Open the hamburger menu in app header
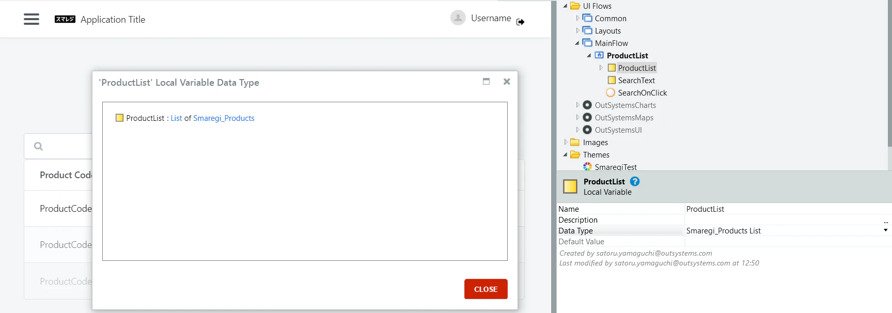892x313 pixels. click(32, 19)
